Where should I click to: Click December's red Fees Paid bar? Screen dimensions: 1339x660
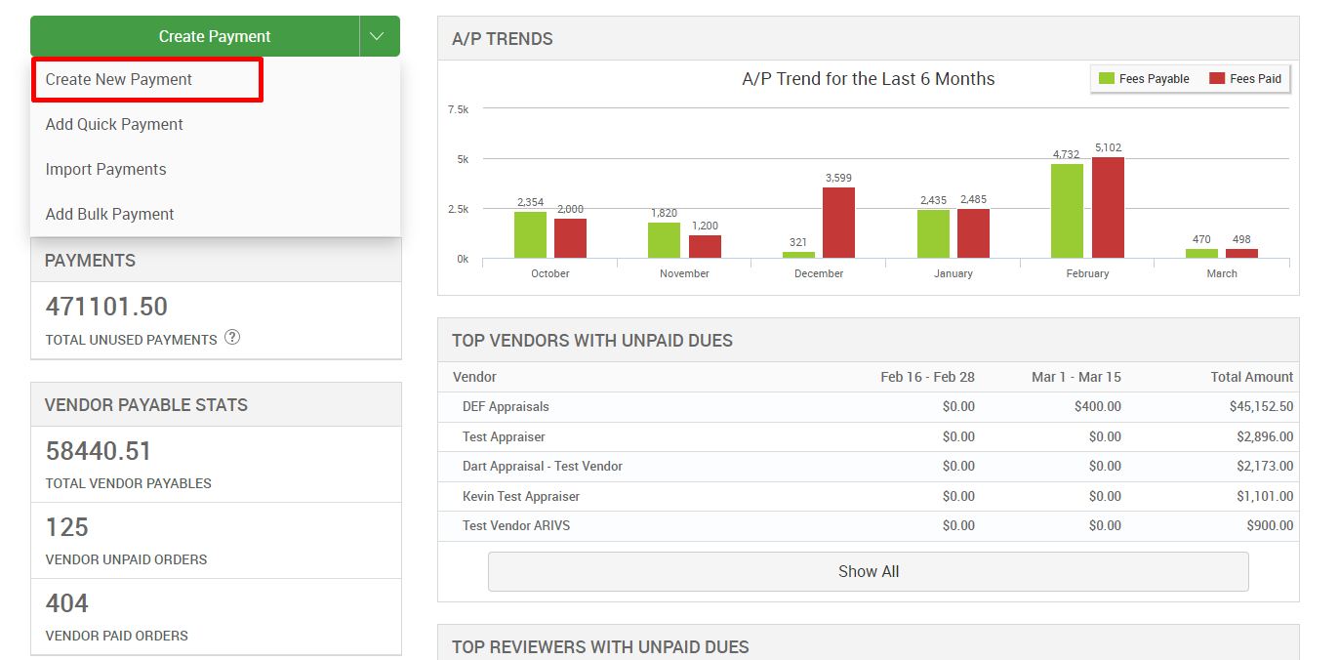839,223
